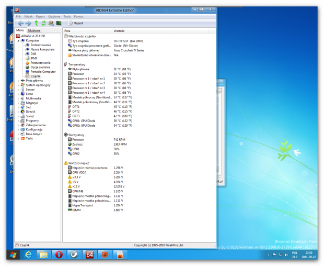This screenshot has width=324, height=266.
Task: Select Przetaktowanie tree item
Action: [x=41, y=63]
